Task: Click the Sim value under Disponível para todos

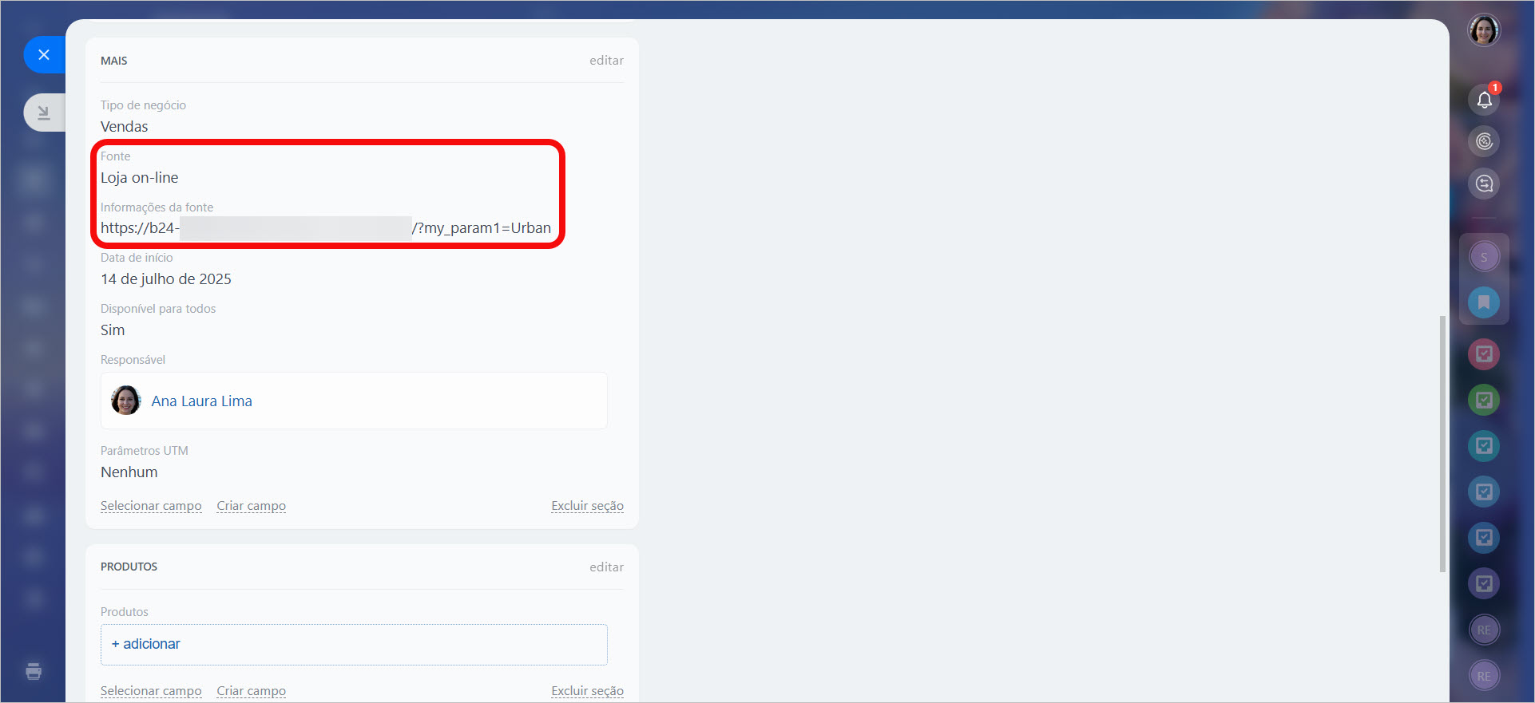Action: (113, 330)
